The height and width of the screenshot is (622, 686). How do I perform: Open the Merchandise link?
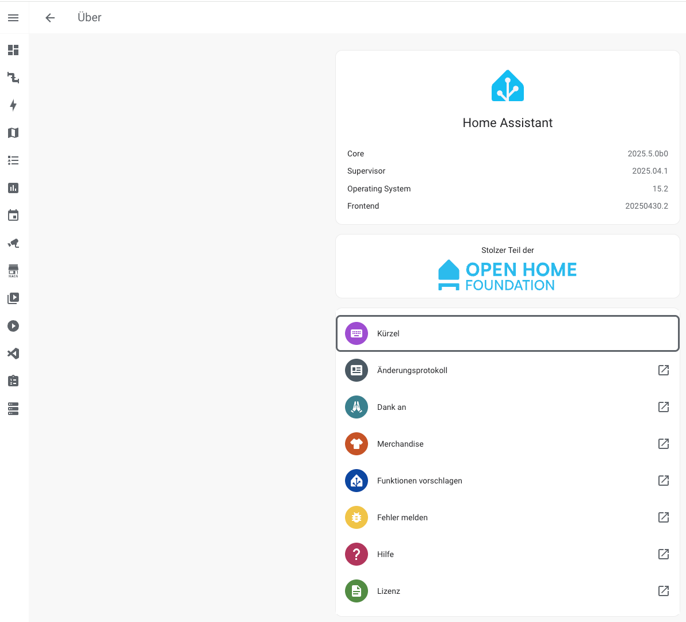click(508, 444)
